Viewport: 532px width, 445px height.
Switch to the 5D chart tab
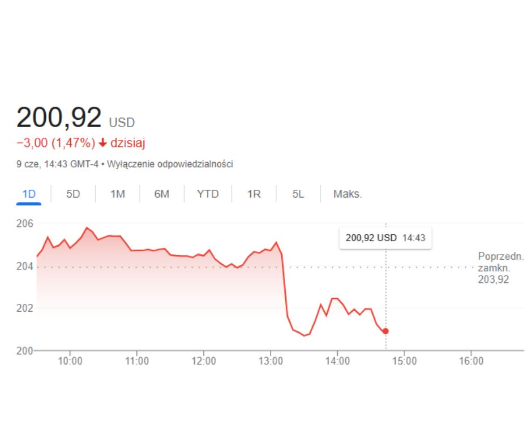pos(73,194)
